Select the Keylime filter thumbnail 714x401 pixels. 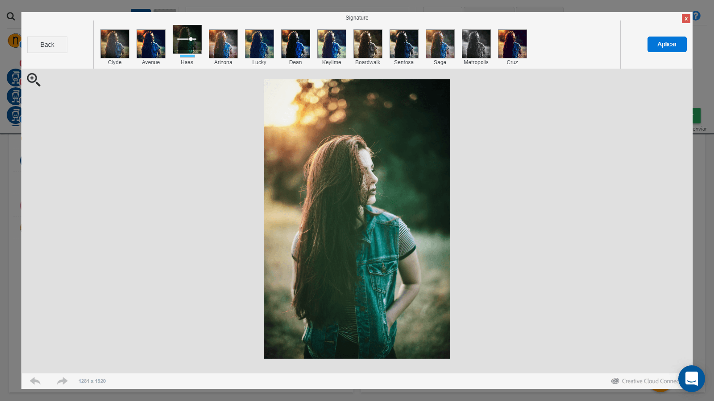pyautogui.click(x=332, y=44)
